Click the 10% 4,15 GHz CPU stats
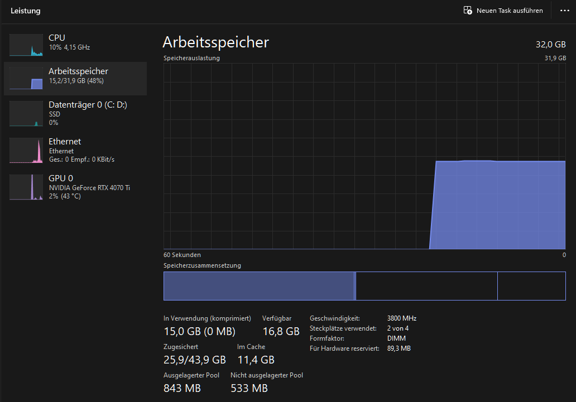 [69, 47]
